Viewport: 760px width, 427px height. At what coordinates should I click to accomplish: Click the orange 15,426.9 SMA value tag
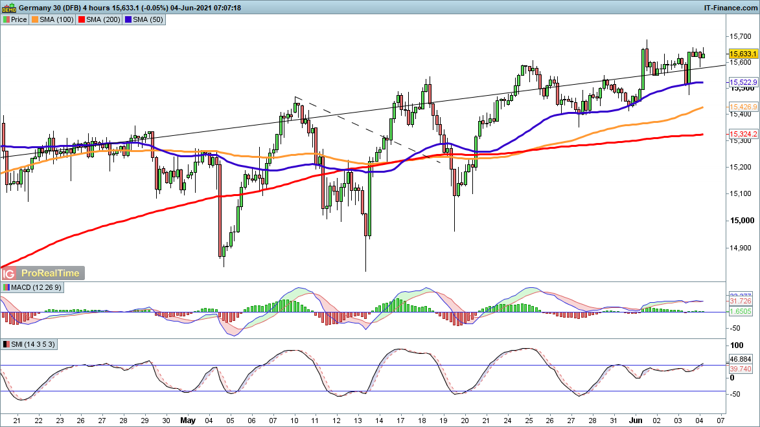744,107
